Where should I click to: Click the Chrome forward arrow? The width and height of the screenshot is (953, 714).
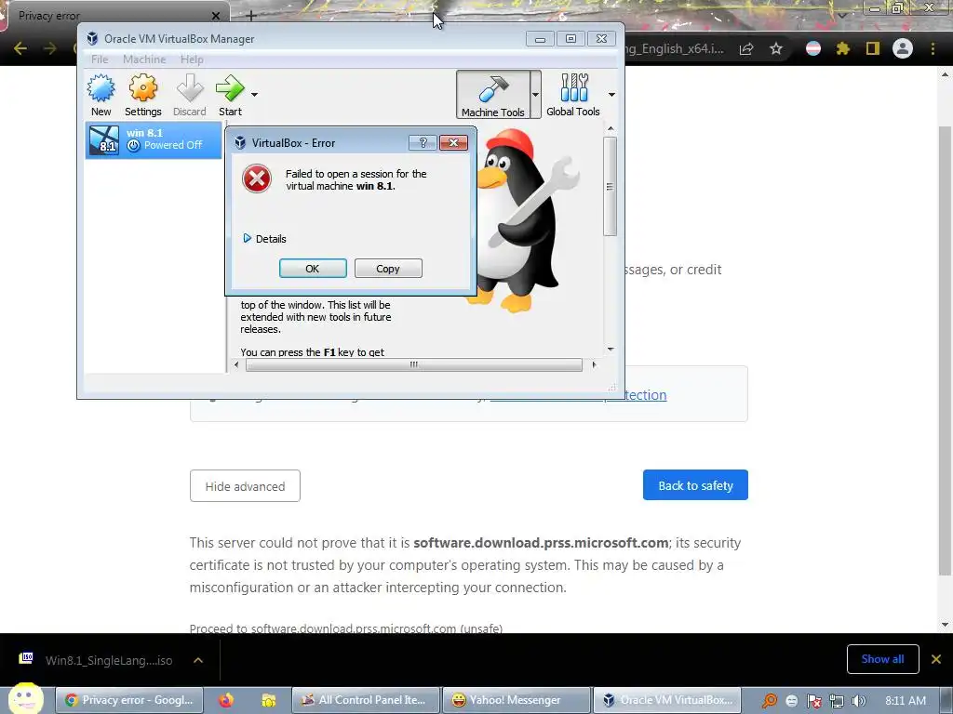pyautogui.click(x=50, y=48)
